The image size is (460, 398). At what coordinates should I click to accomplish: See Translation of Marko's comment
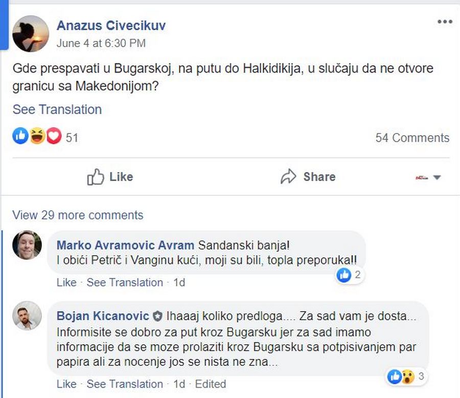tap(125, 282)
